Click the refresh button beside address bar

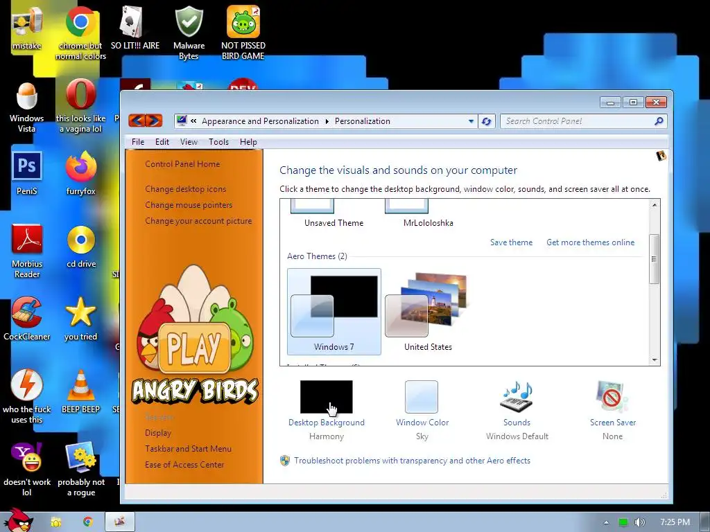click(486, 121)
